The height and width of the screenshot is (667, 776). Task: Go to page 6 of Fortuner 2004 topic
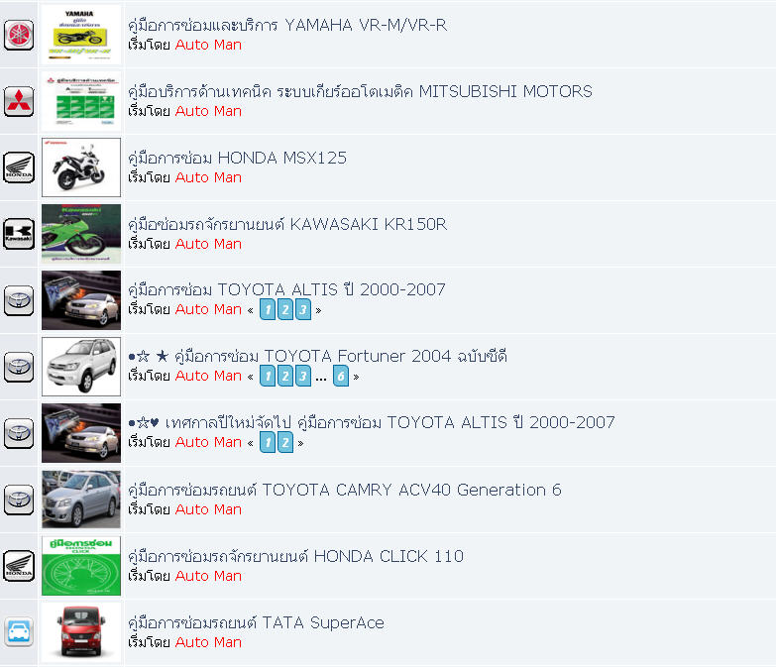coord(341,376)
